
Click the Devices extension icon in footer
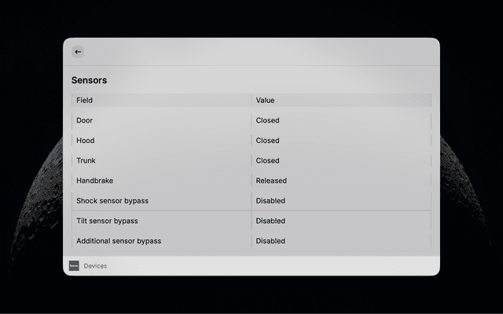coord(74,265)
